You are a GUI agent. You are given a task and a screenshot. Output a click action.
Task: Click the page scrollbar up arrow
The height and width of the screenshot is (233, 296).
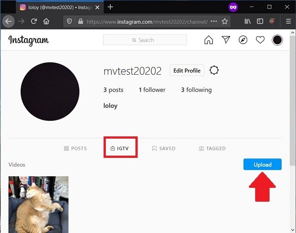pos(292,33)
